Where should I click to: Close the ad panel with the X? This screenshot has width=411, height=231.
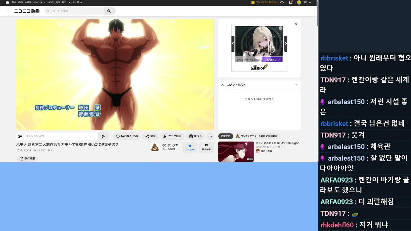(x=296, y=24)
